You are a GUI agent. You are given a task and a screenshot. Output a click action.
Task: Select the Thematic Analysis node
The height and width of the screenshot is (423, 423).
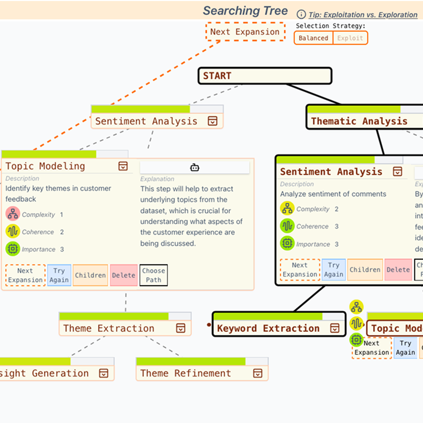pos(359,121)
